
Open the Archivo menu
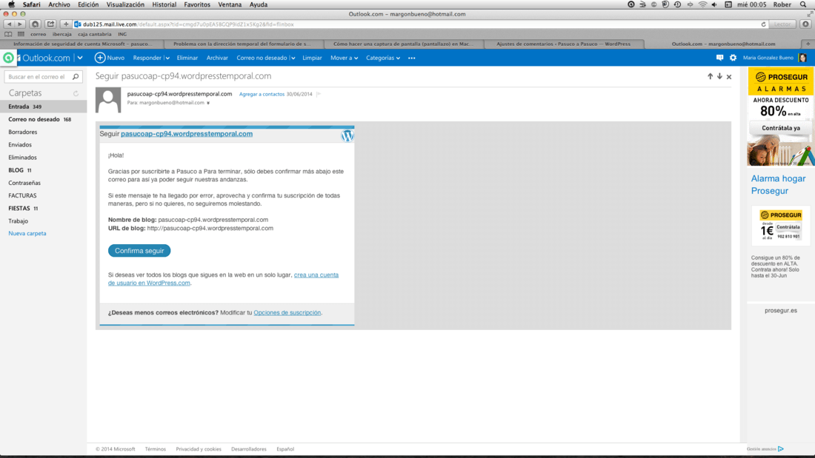coord(59,4)
